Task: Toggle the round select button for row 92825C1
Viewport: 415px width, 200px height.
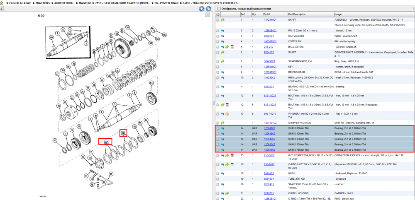Action: point(218,36)
